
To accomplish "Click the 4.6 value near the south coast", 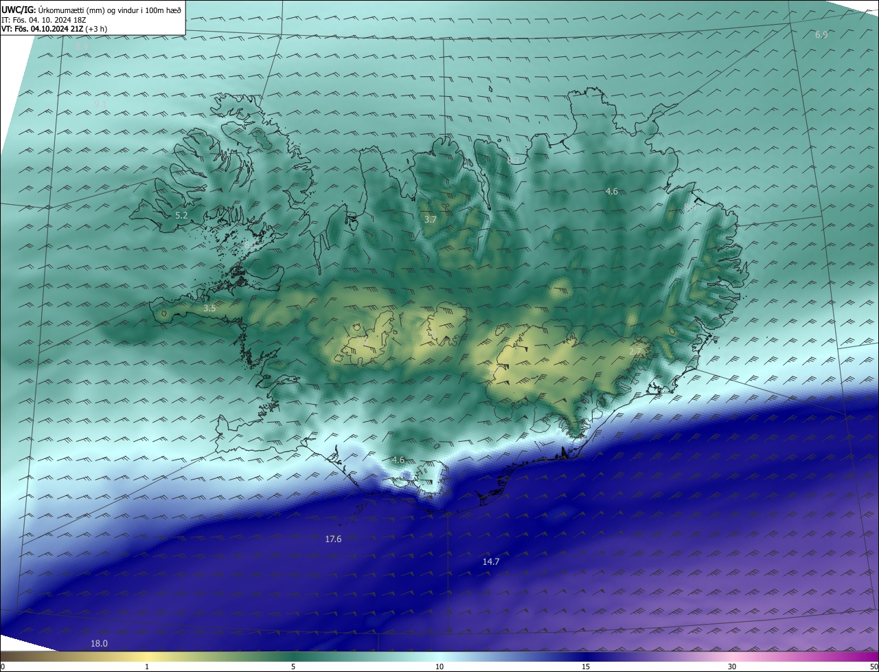I will click(x=398, y=460).
